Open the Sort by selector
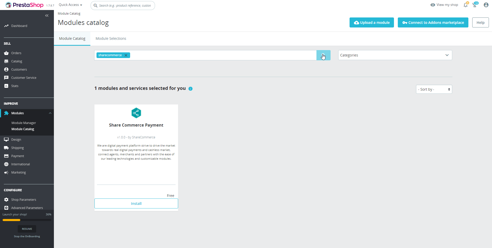 tap(433, 89)
